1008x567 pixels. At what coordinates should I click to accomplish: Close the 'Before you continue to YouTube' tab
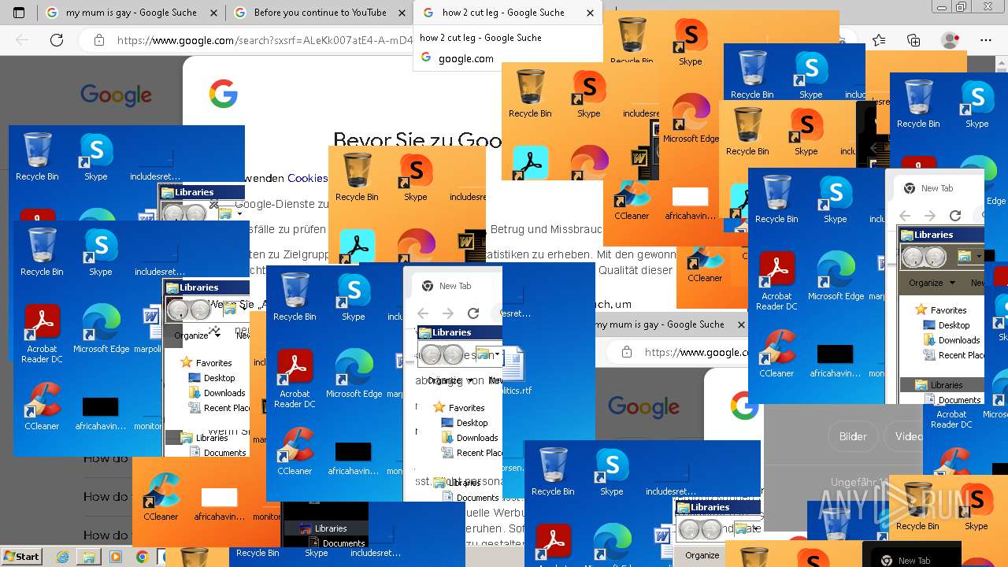[x=402, y=13]
